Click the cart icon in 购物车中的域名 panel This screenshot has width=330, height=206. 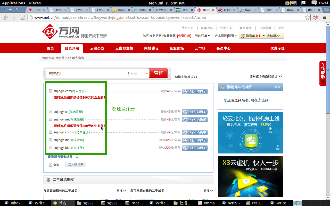pyautogui.click(x=222, y=87)
